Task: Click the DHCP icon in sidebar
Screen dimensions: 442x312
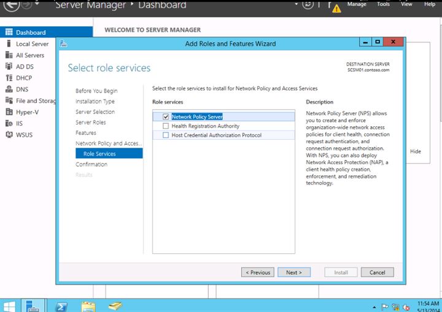Action: [x=9, y=78]
